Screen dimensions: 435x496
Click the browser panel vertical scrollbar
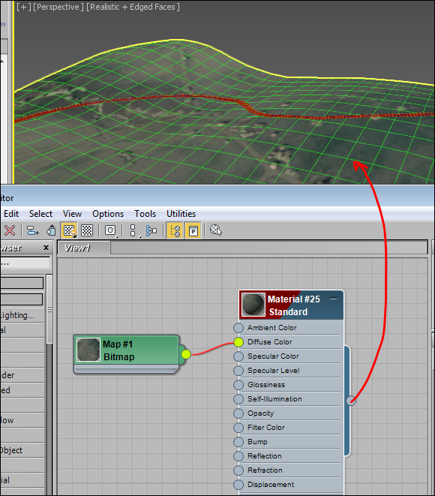tap(49, 309)
